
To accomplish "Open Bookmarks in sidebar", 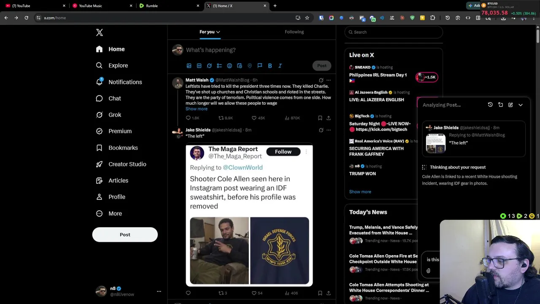I will pyautogui.click(x=117, y=148).
